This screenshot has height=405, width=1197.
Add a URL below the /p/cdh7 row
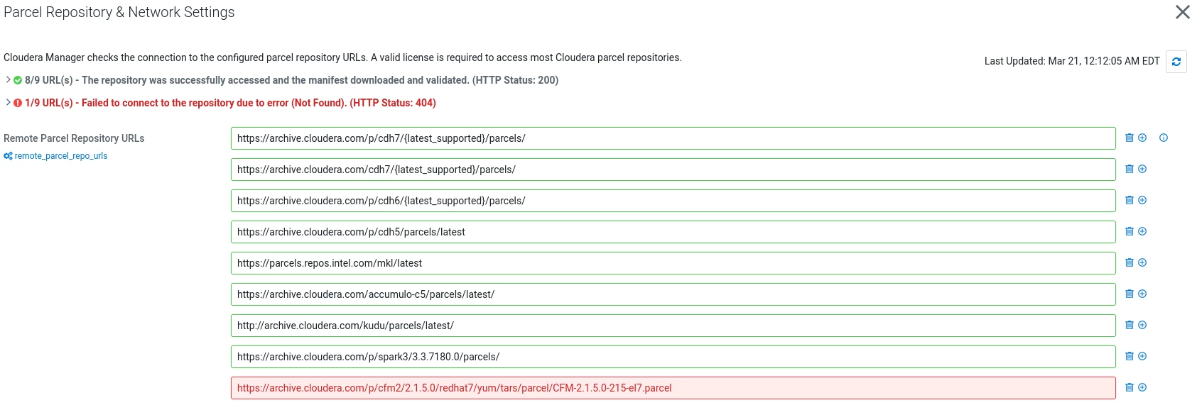1142,138
